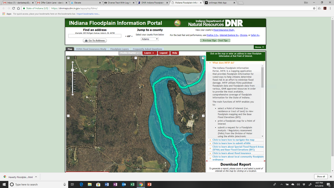Click the Dropbox icon in the system tray

pyautogui.click(x=304, y=184)
